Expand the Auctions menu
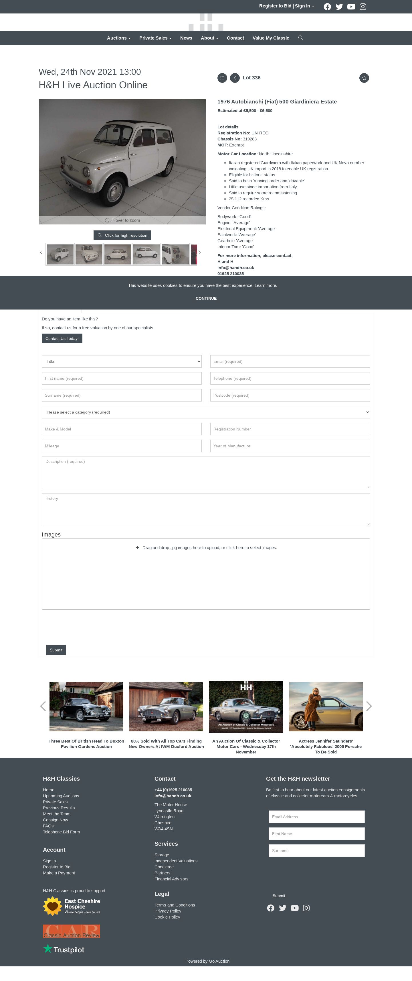 118,38
